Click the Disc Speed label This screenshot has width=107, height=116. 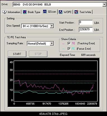coord(13,26)
